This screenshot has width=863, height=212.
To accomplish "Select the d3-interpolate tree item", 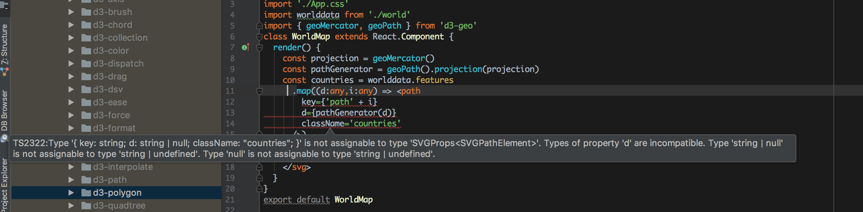I will coord(116,167).
